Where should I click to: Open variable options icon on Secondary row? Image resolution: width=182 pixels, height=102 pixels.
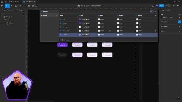[156, 31]
